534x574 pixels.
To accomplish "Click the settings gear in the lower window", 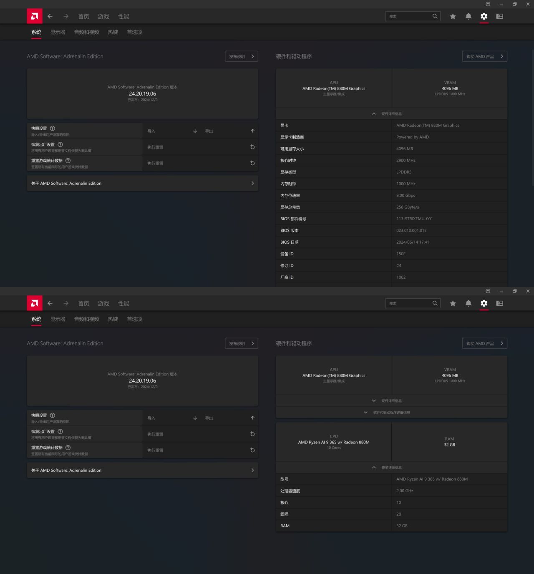I will (x=484, y=303).
